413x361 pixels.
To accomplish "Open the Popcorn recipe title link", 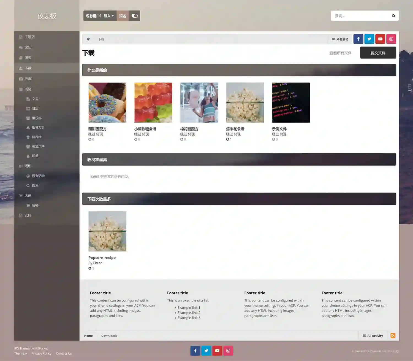I will [x=102, y=258].
